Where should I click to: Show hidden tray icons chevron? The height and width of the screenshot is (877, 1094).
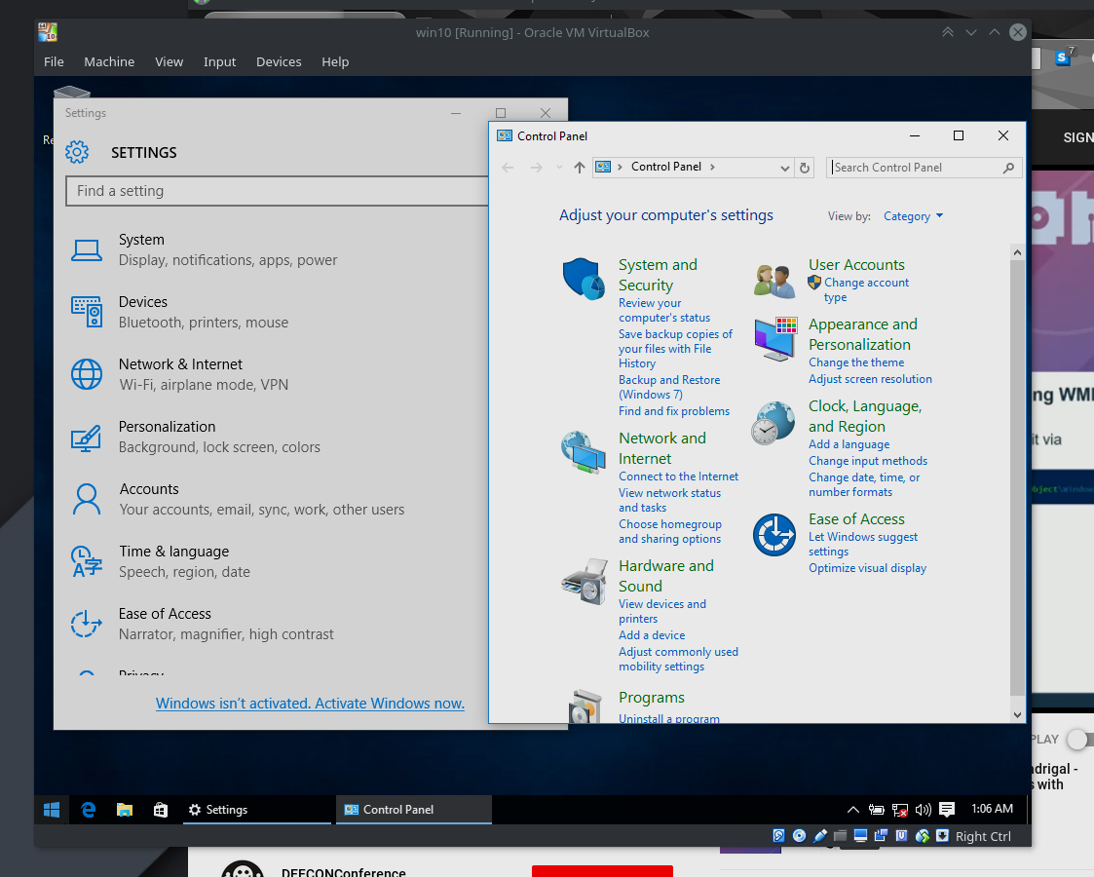(852, 810)
